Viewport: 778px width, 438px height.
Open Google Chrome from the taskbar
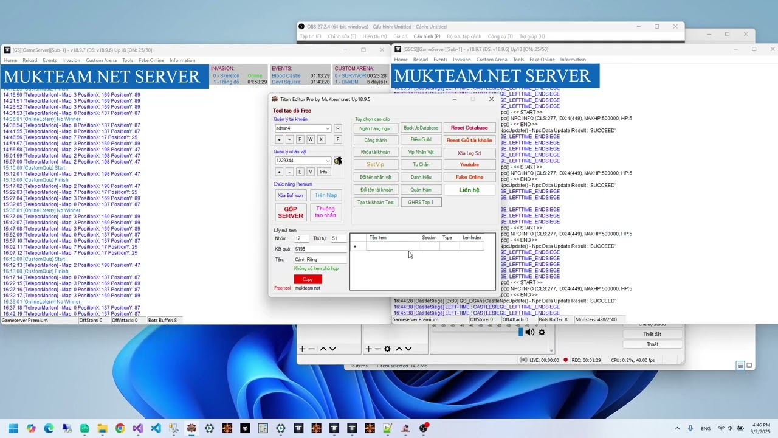[120, 428]
